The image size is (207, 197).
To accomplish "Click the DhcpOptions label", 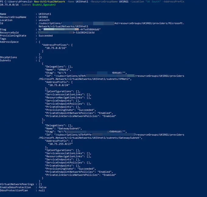I will click(x=9, y=57).
